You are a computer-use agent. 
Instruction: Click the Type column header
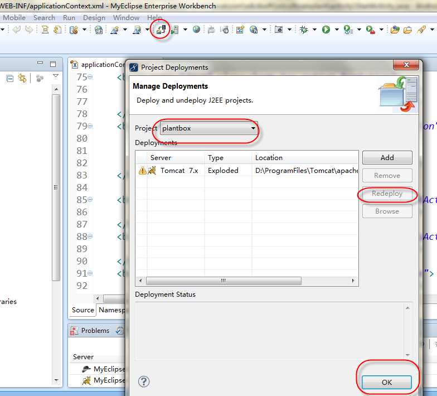[228, 157]
